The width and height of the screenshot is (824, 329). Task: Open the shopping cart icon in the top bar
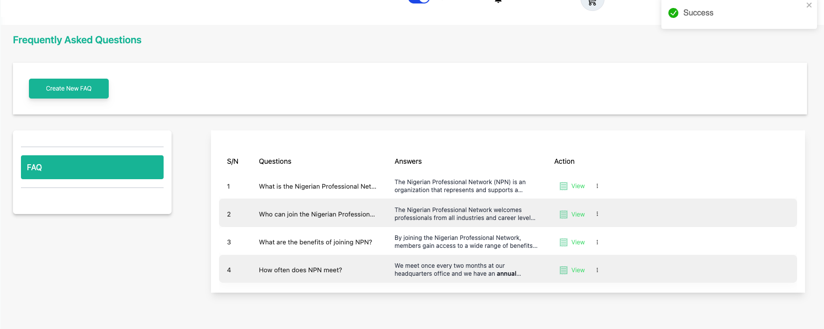point(592,3)
